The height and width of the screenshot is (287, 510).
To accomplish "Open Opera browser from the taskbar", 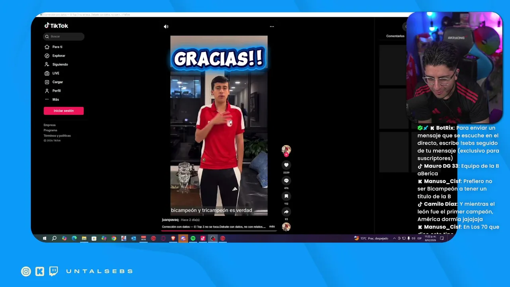I will tap(163, 238).
